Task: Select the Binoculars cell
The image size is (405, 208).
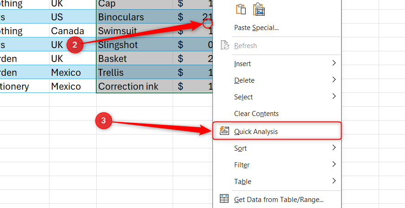Action: click(x=135, y=17)
